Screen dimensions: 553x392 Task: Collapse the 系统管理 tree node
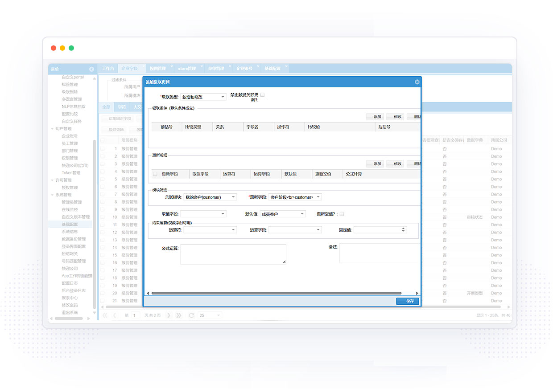pos(52,195)
